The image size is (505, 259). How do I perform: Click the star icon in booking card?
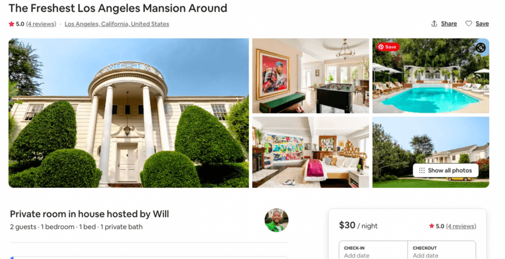pos(431,226)
